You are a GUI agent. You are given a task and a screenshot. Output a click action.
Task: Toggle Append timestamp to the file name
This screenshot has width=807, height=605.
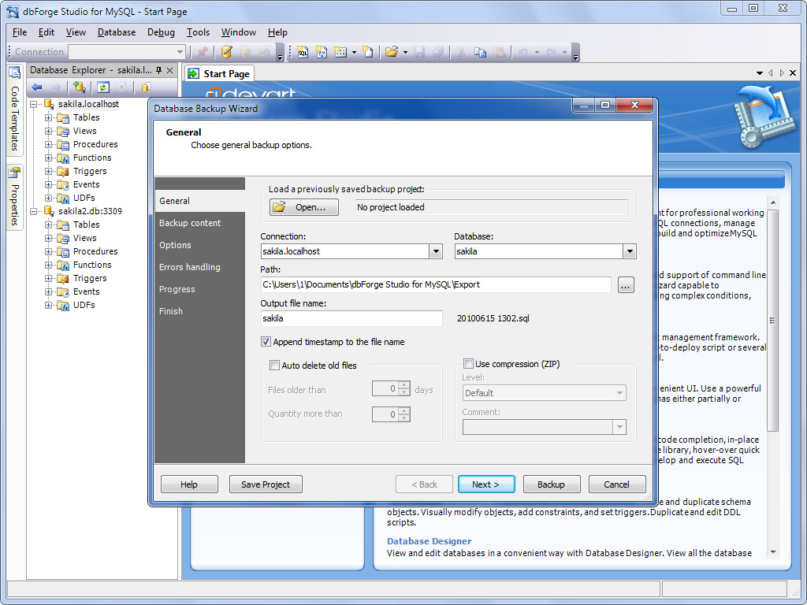coord(266,342)
